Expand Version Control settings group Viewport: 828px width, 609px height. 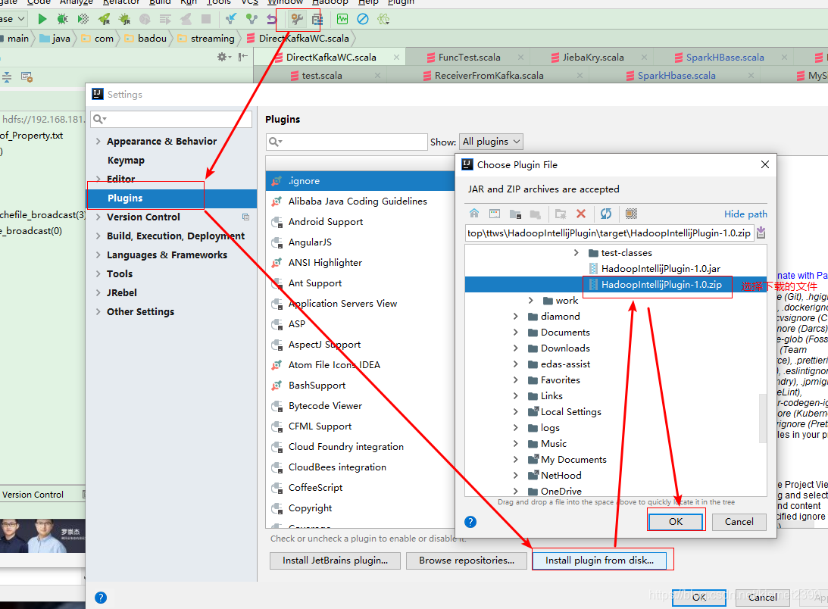tap(98, 217)
